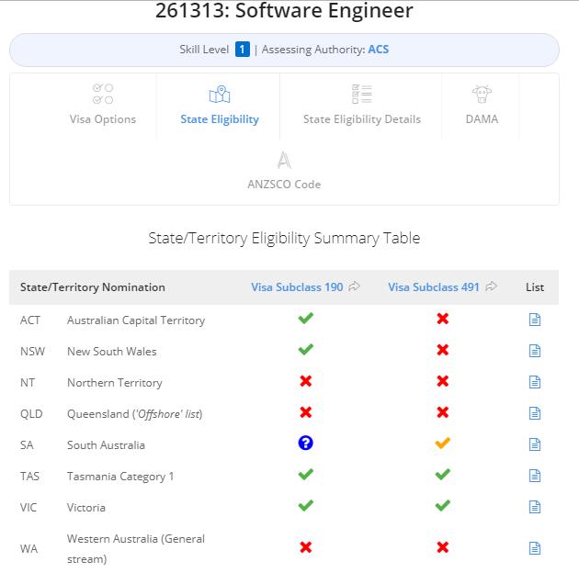Click share arrow beside Visa Subclass 491

coord(491,286)
